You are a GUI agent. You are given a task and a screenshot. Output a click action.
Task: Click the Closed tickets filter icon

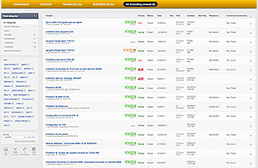pos(15,151)
